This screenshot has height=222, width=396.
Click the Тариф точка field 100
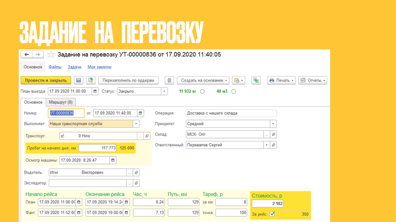click(x=231, y=213)
